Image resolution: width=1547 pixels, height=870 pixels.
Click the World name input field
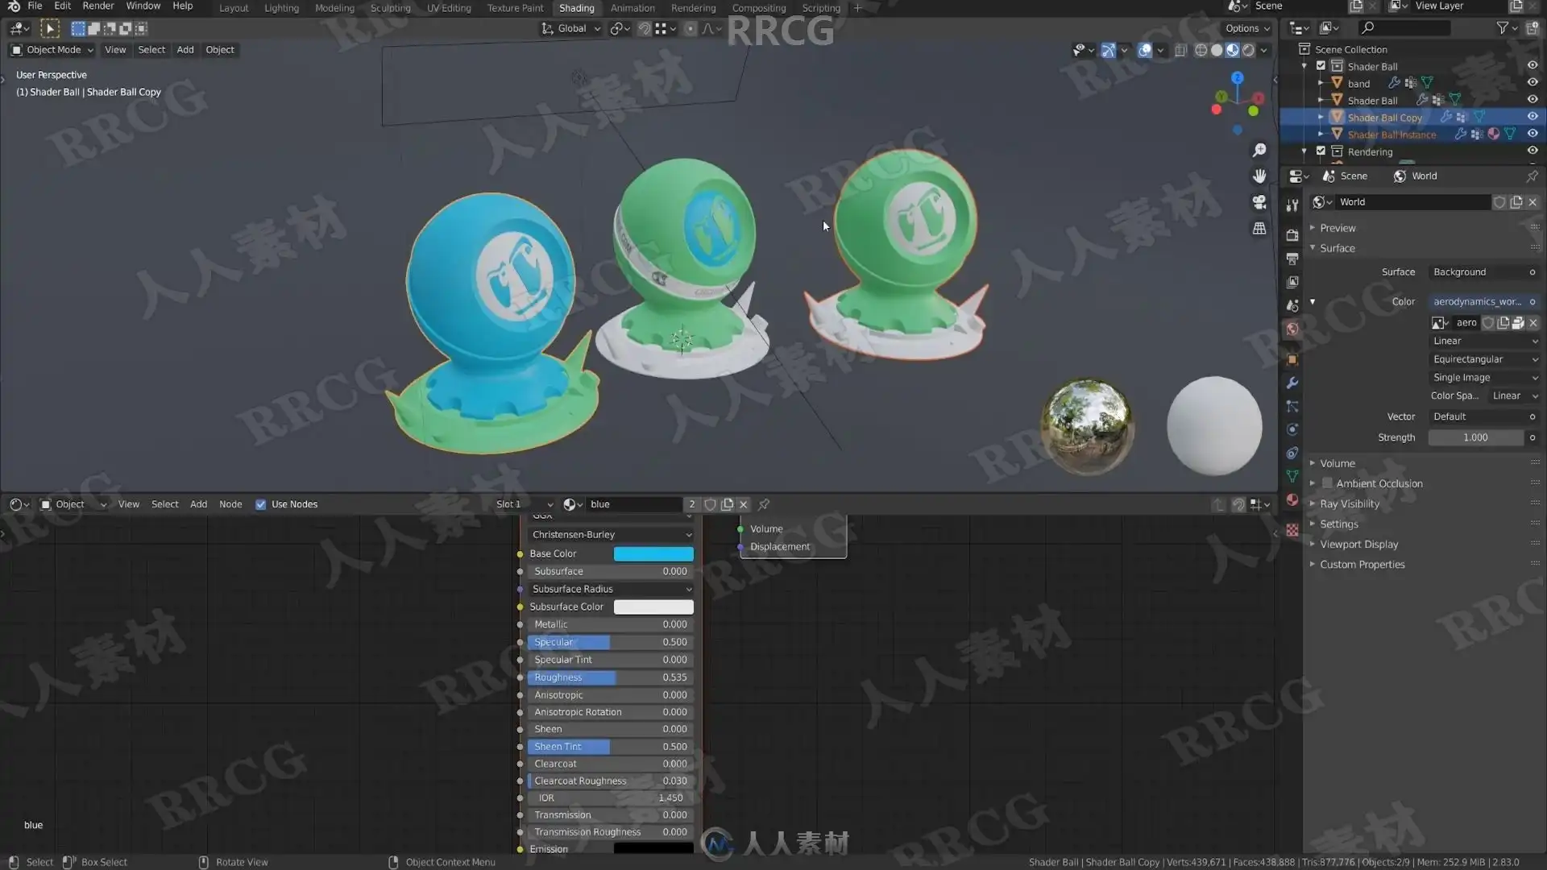click(1412, 202)
